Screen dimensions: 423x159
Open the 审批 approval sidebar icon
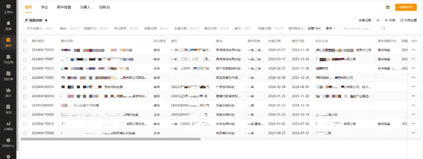8,107
